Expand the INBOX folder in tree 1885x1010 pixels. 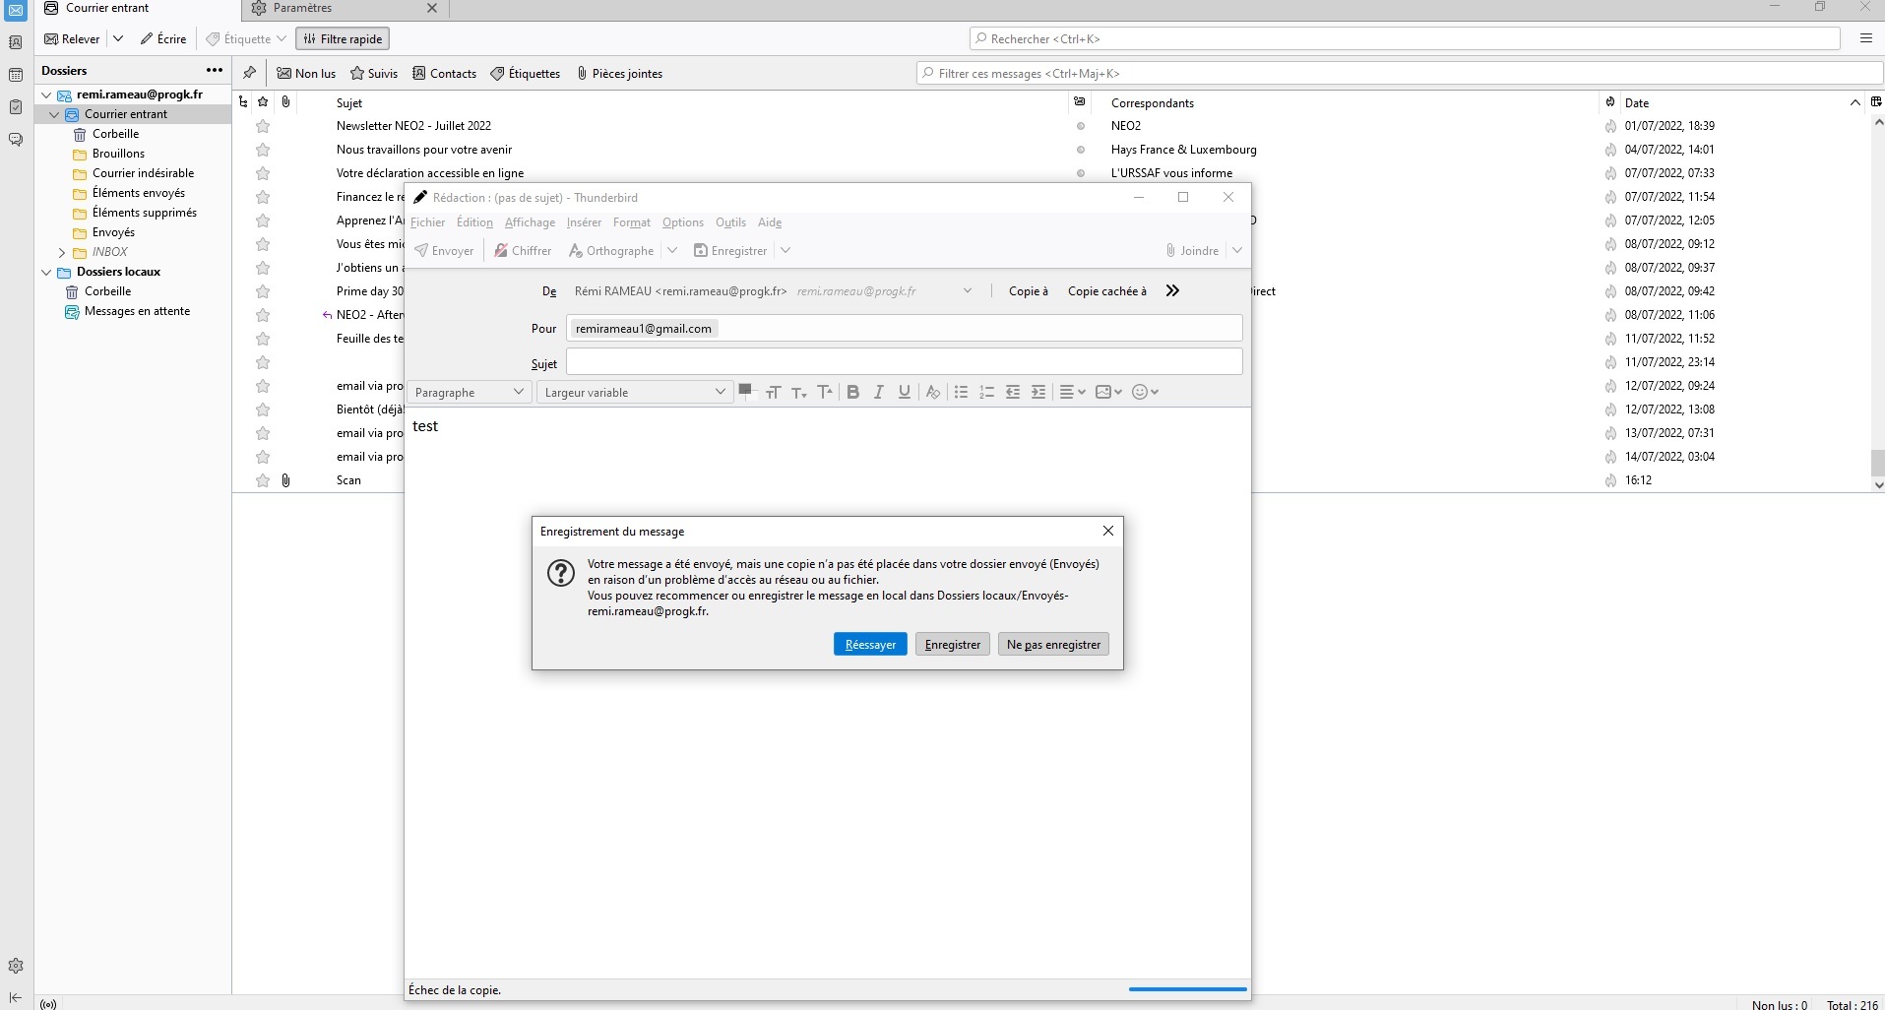pos(62,252)
